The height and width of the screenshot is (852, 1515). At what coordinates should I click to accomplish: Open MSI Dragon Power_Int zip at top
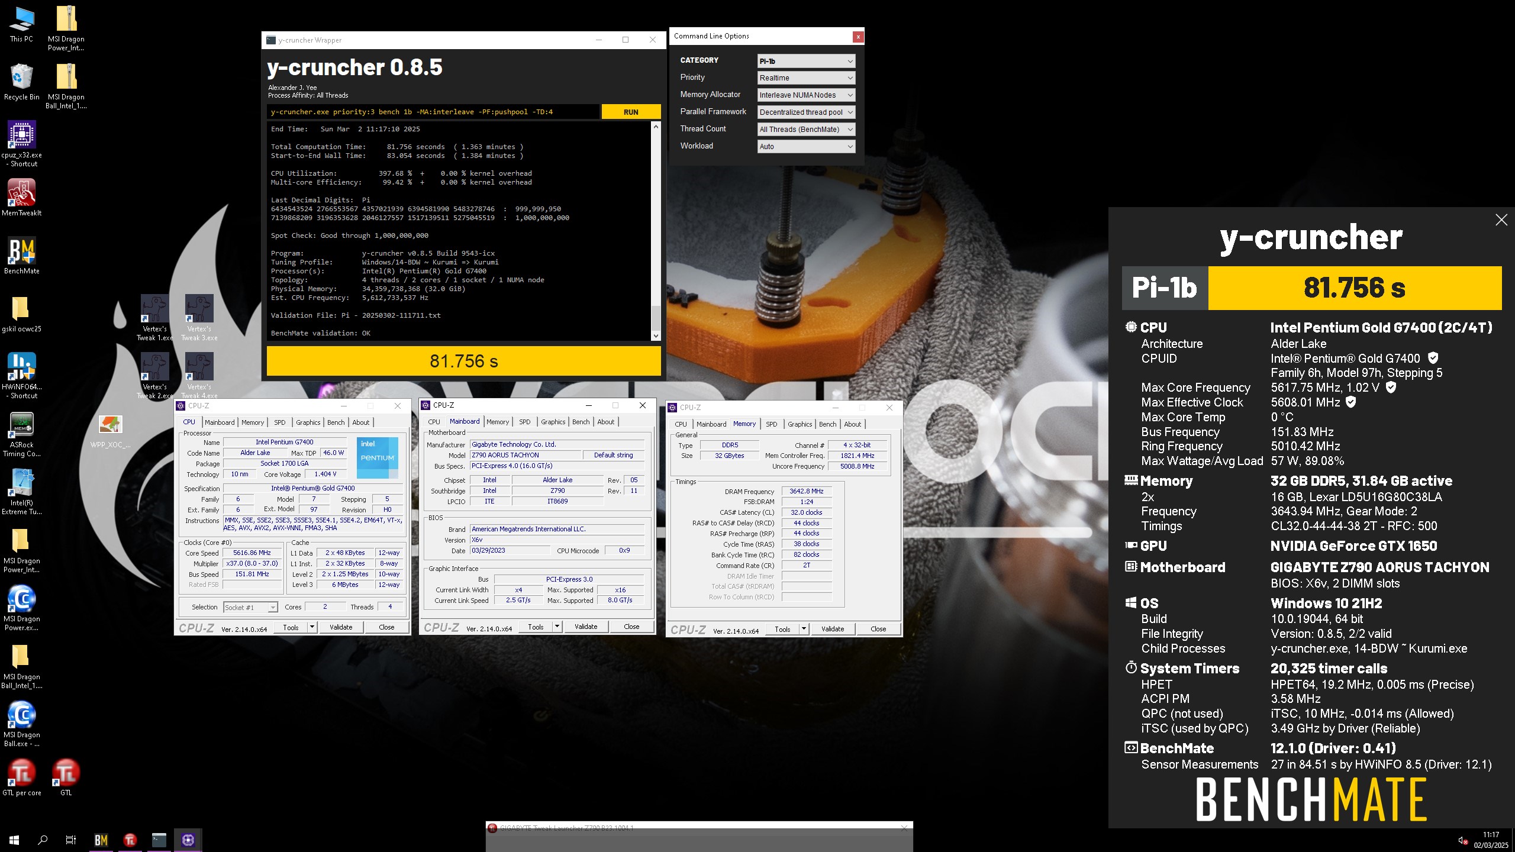click(x=66, y=28)
